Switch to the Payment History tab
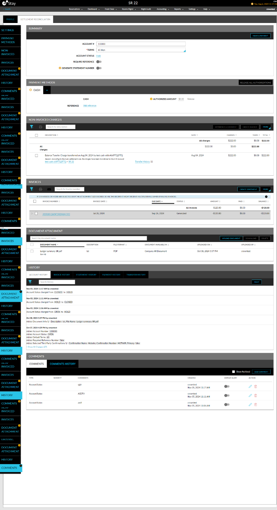 click(111, 274)
